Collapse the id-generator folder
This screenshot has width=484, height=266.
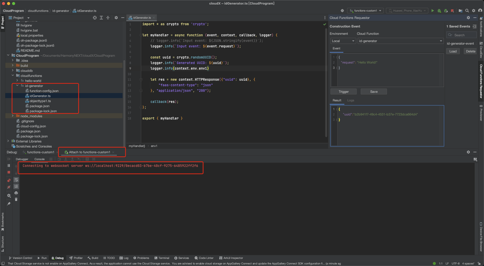[x=17, y=86]
